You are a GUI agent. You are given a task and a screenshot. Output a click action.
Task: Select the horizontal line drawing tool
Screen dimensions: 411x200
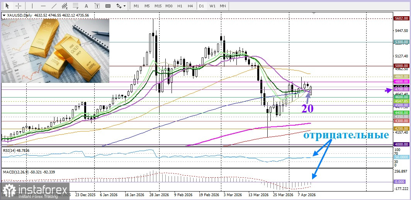(x=43, y=6)
